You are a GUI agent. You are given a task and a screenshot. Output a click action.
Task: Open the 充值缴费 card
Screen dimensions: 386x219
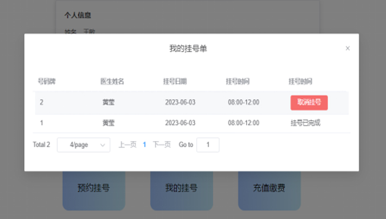269,188
